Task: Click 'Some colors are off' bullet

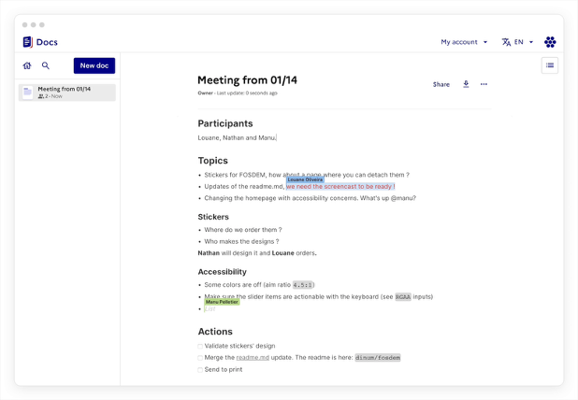Action: (259, 285)
